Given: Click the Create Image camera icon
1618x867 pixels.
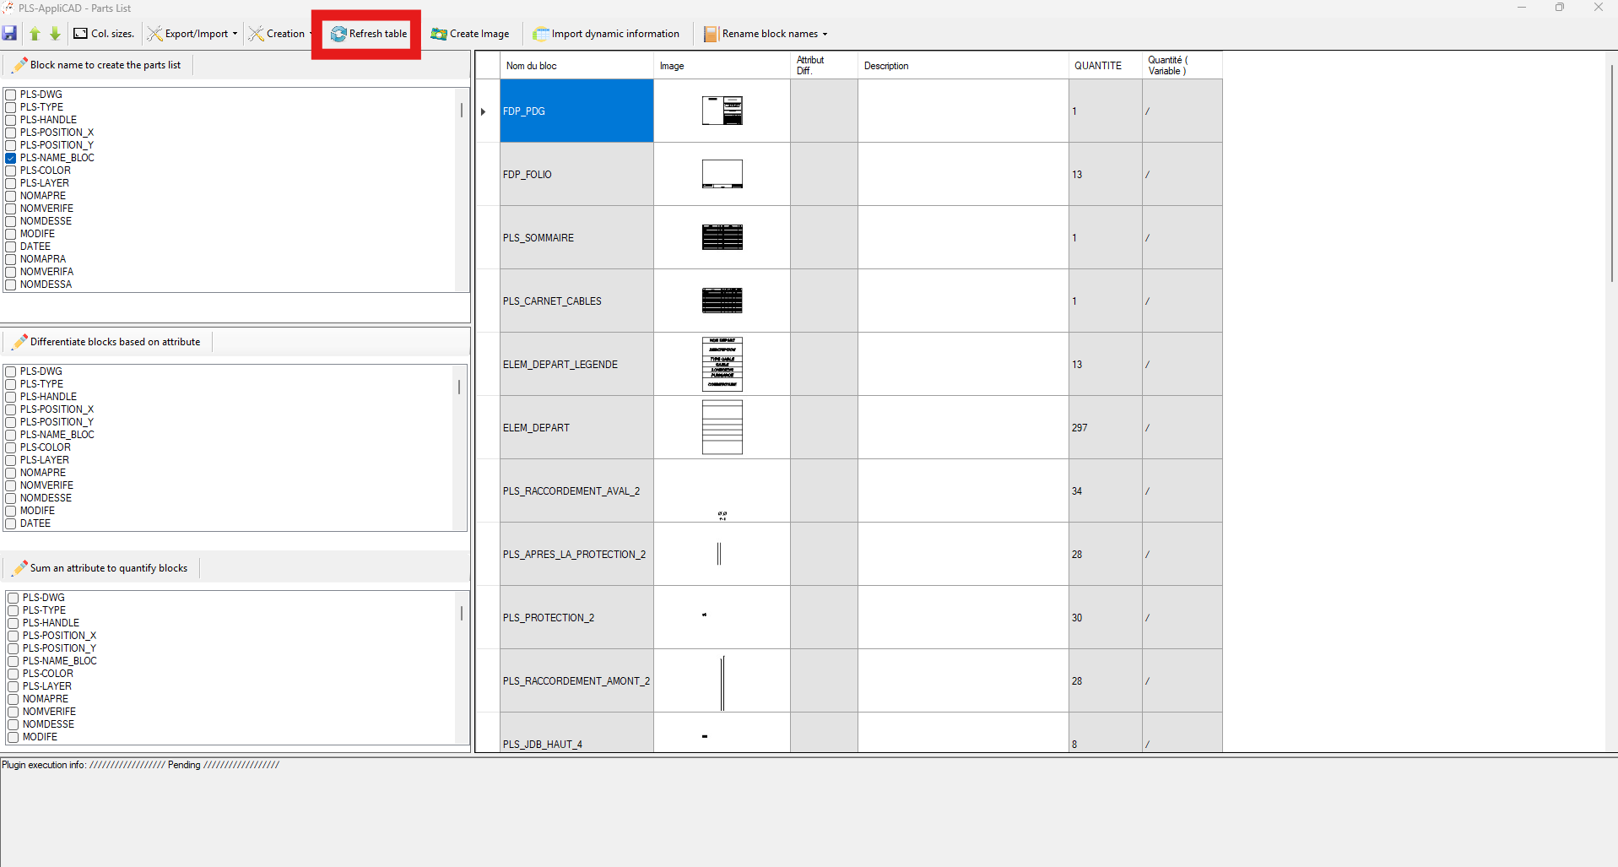Looking at the screenshot, I should pyautogui.click(x=439, y=34).
